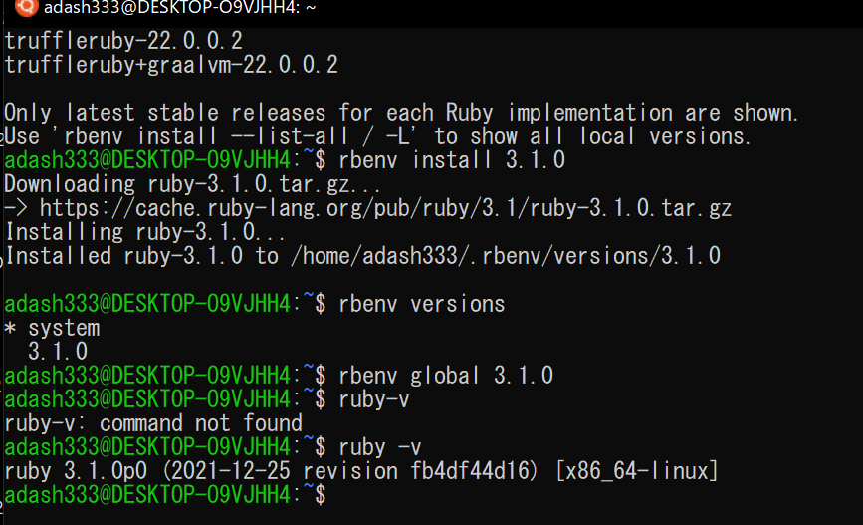The image size is (863, 525).
Task: Click the 'rbenv install 3.1.0' command text
Action: pos(452,160)
